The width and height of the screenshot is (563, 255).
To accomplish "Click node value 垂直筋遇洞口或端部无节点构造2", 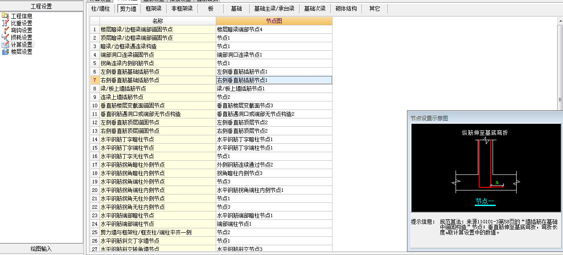I will click(x=274, y=114).
